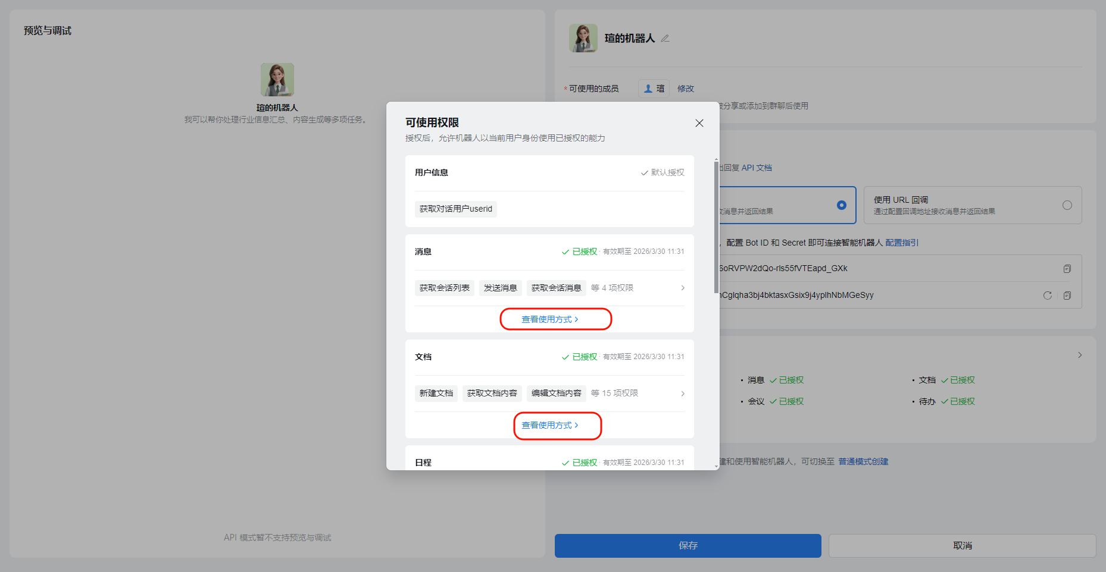The image size is (1106, 572).
Task: Copy the Bot ID value
Action: [1067, 269]
